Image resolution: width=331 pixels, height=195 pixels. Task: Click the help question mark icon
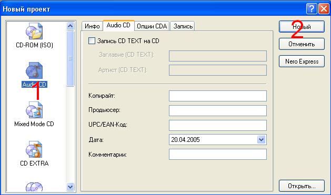[x=312, y=9]
